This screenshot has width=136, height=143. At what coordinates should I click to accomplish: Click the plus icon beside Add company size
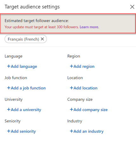(71, 109)
